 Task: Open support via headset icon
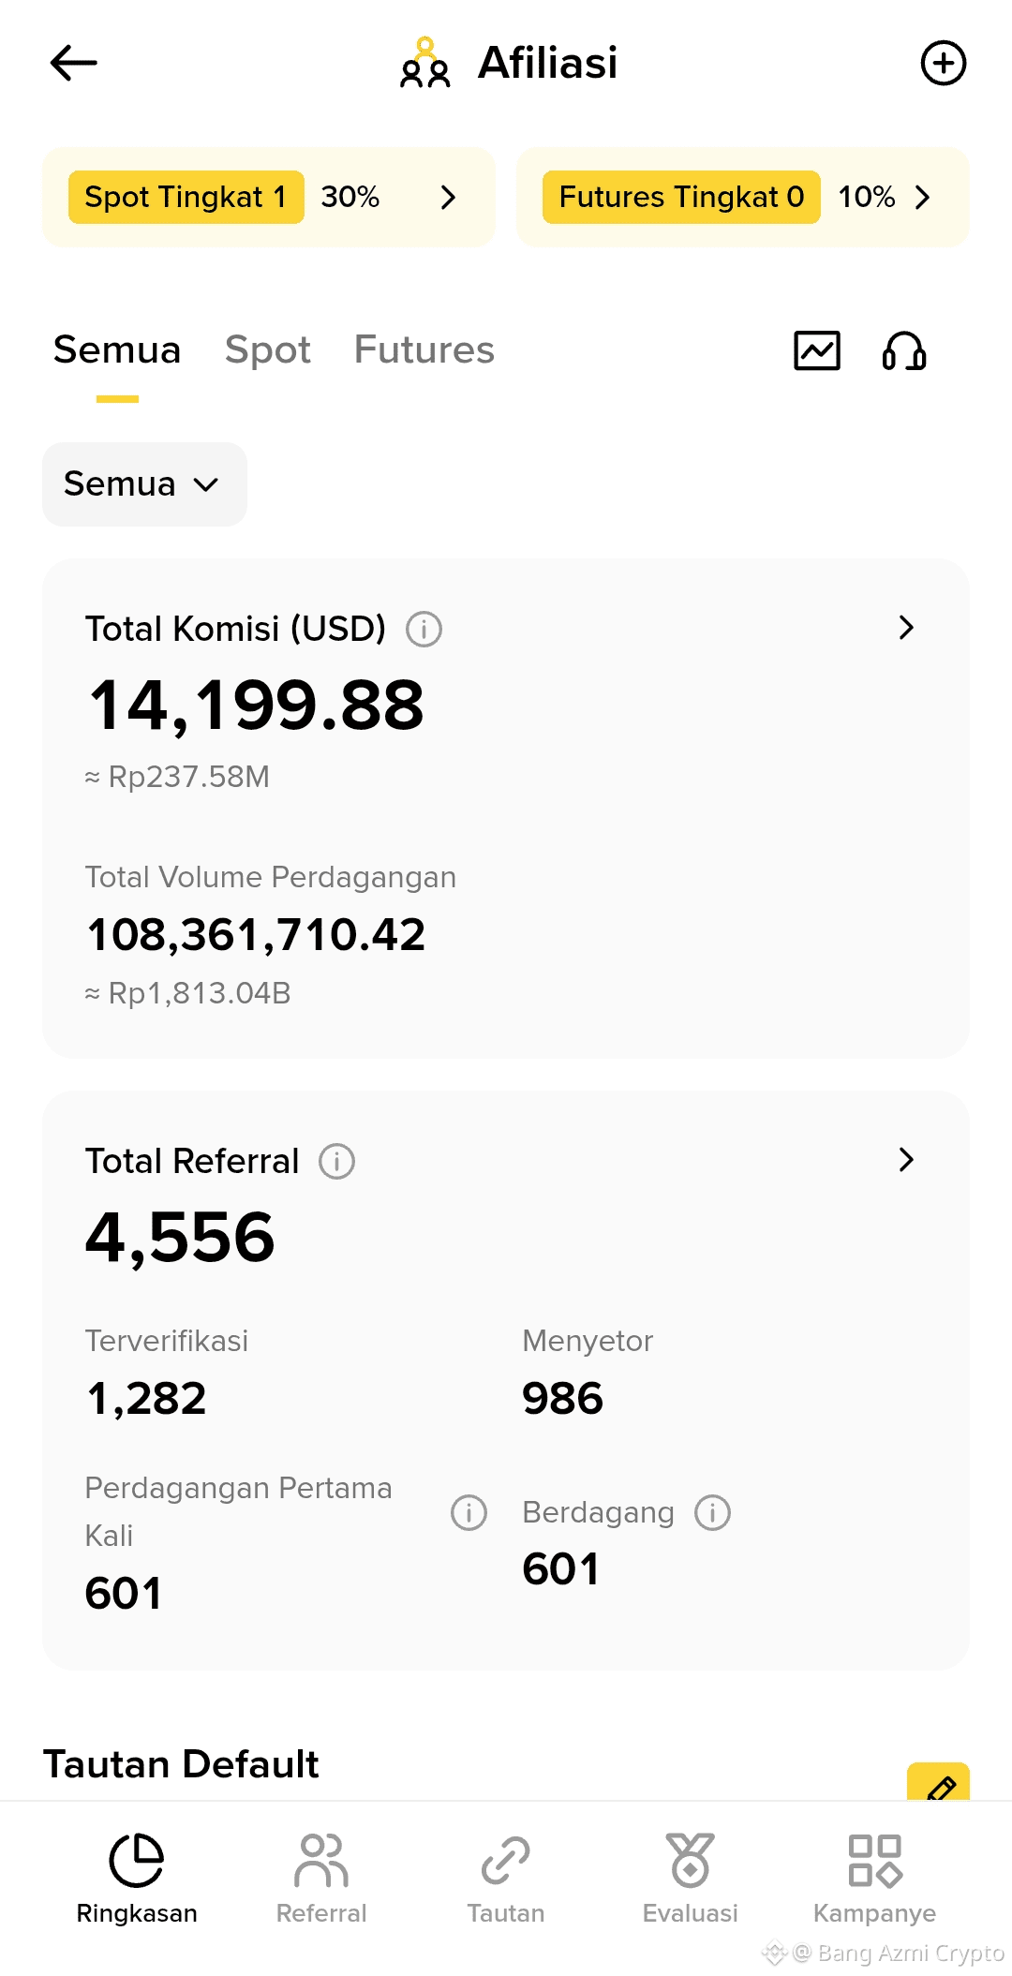[904, 350]
